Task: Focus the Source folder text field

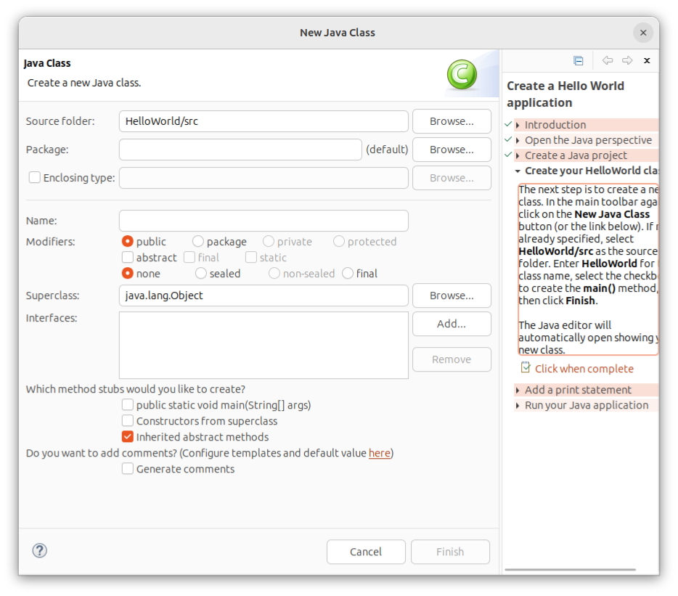Action: pyautogui.click(x=264, y=121)
